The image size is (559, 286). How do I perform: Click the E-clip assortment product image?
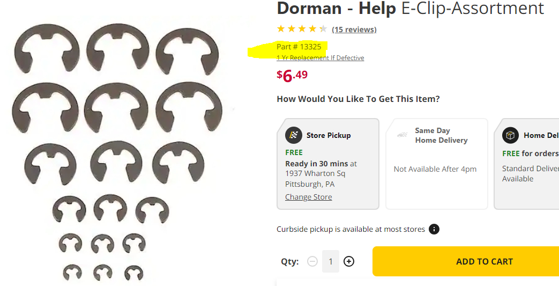click(x=118, y=150)
